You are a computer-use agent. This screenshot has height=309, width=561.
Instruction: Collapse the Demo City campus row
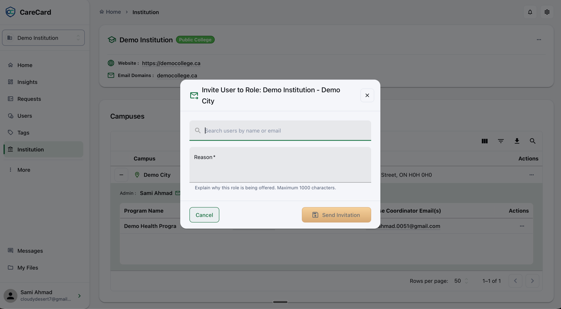(121, 175)
